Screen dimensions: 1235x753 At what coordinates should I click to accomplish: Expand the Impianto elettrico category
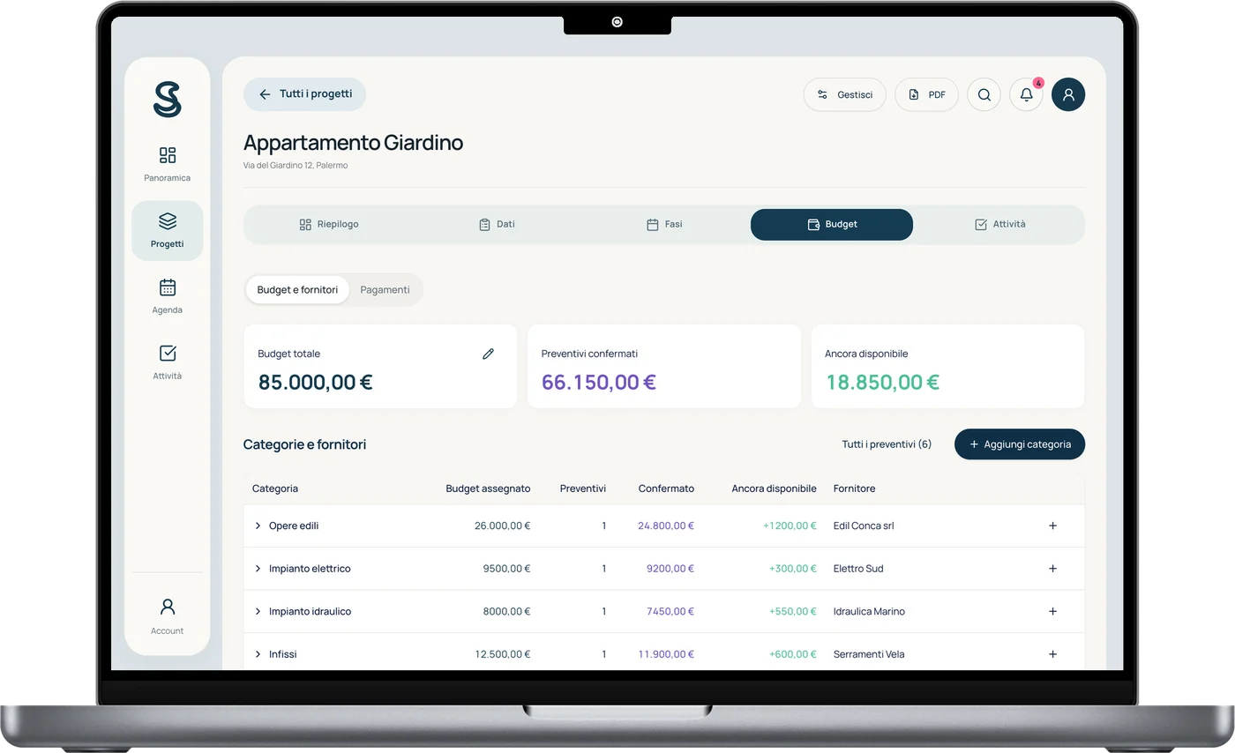[258, 569]
